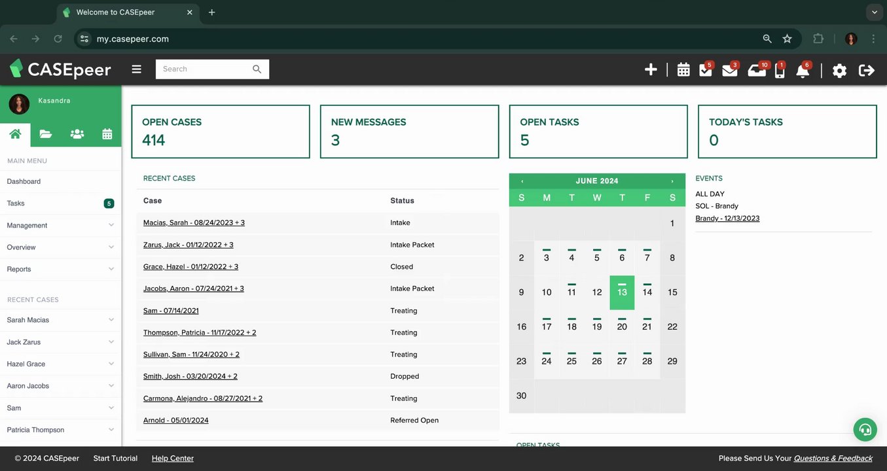Click the Chrome profile avatar

851,39
